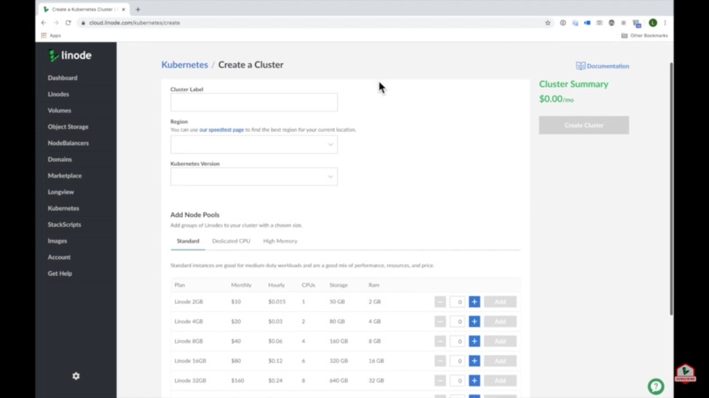This screenshot has width=709, height=398.
Task: Add the Linode 16GB pool
Action: click(501, 360)
